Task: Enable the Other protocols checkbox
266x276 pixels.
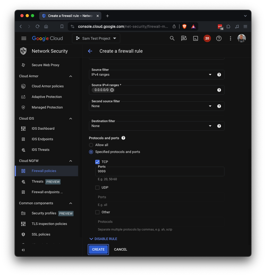Action: pyautogui.click(x=97, y=212)
